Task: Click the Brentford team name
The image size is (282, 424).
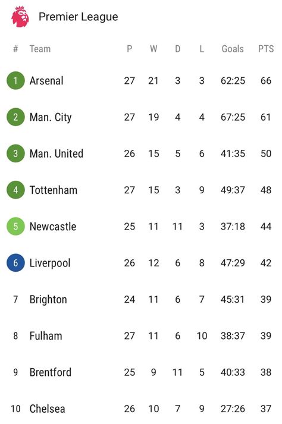Action: click(51, 372)
